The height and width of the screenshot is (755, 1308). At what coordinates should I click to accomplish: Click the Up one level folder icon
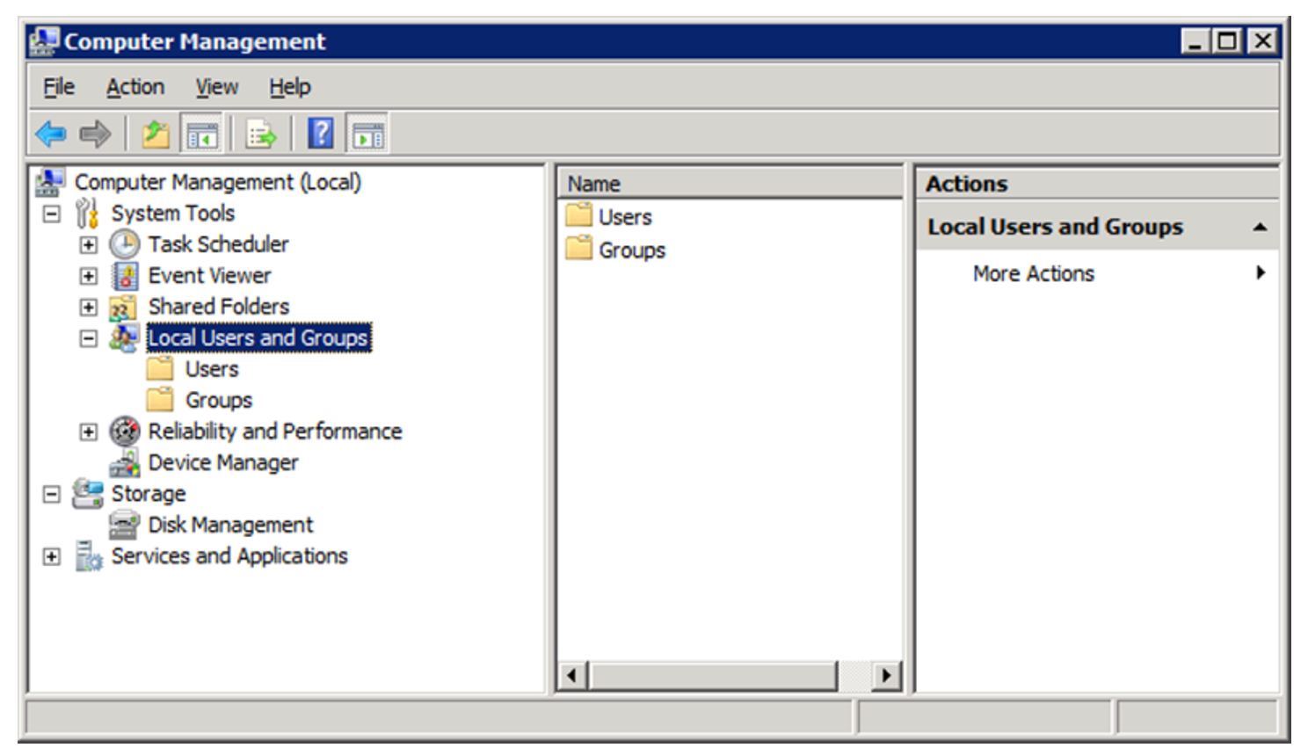[156, 134]
